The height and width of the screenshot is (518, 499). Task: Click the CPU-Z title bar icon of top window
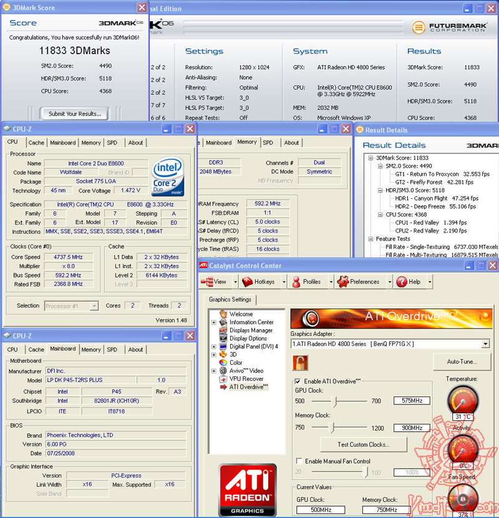7,129
